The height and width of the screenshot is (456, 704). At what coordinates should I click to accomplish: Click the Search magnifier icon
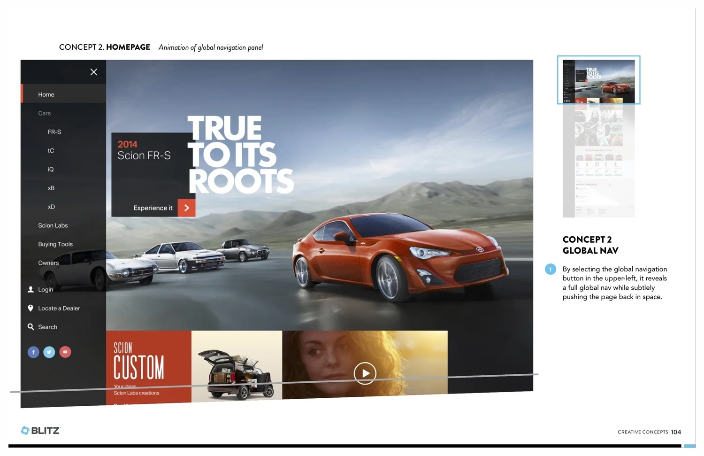click(31, 327)
